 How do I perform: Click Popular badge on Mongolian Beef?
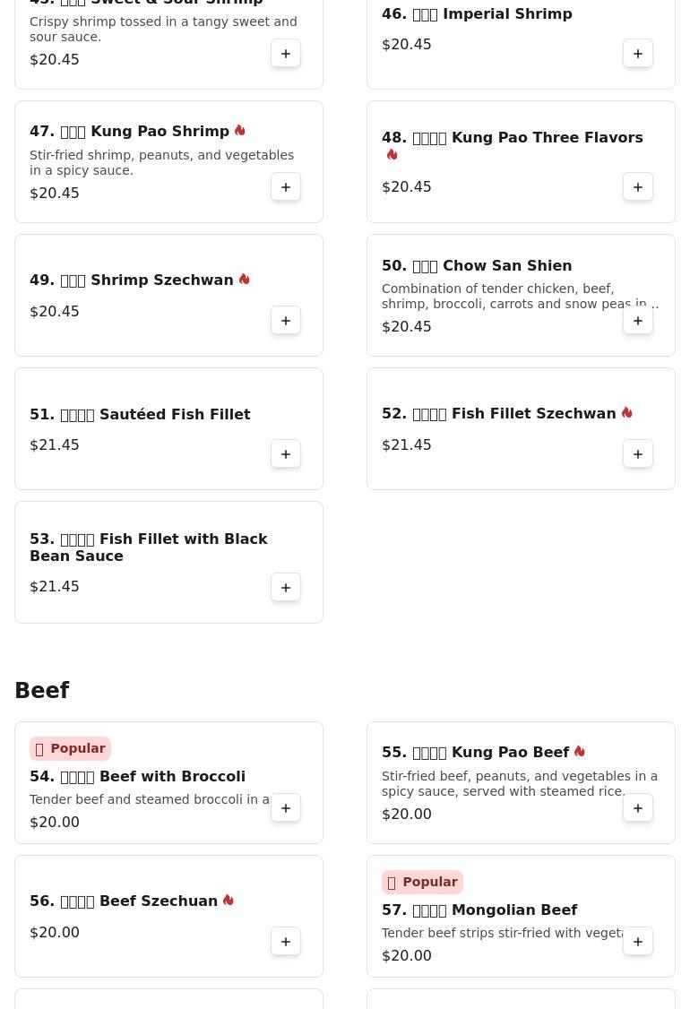click(422, 883)
